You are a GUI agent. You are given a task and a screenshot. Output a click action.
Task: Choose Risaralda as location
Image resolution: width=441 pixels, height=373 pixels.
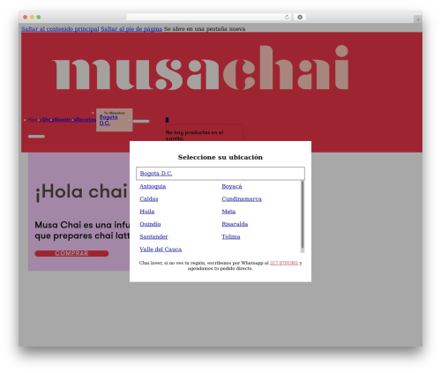(x=235, y=224)
